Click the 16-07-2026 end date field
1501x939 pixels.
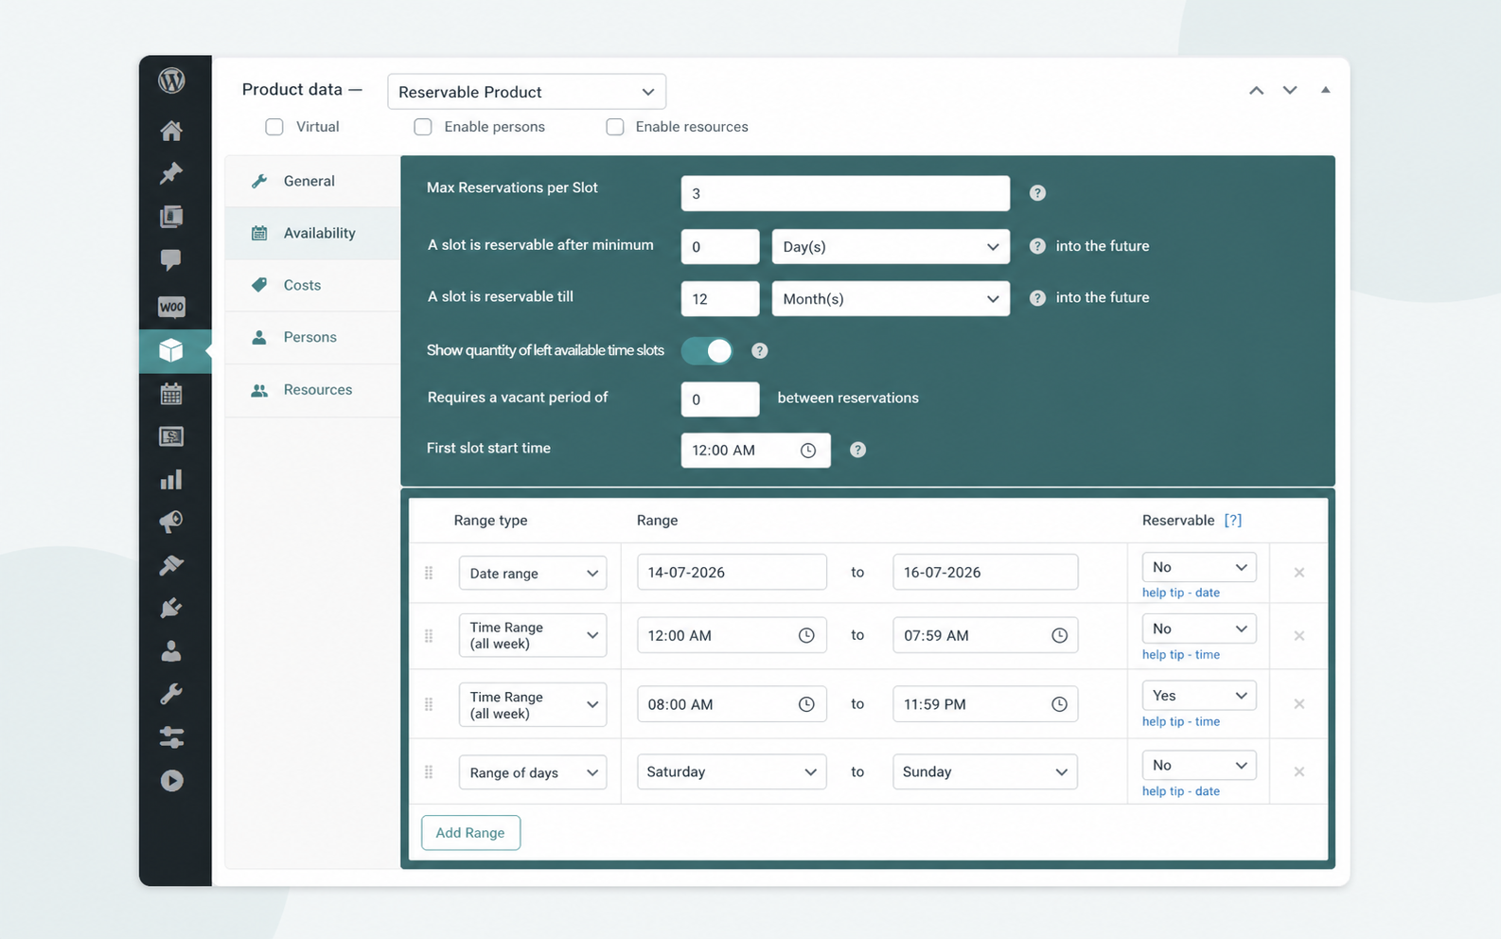(x=984, y=572)
